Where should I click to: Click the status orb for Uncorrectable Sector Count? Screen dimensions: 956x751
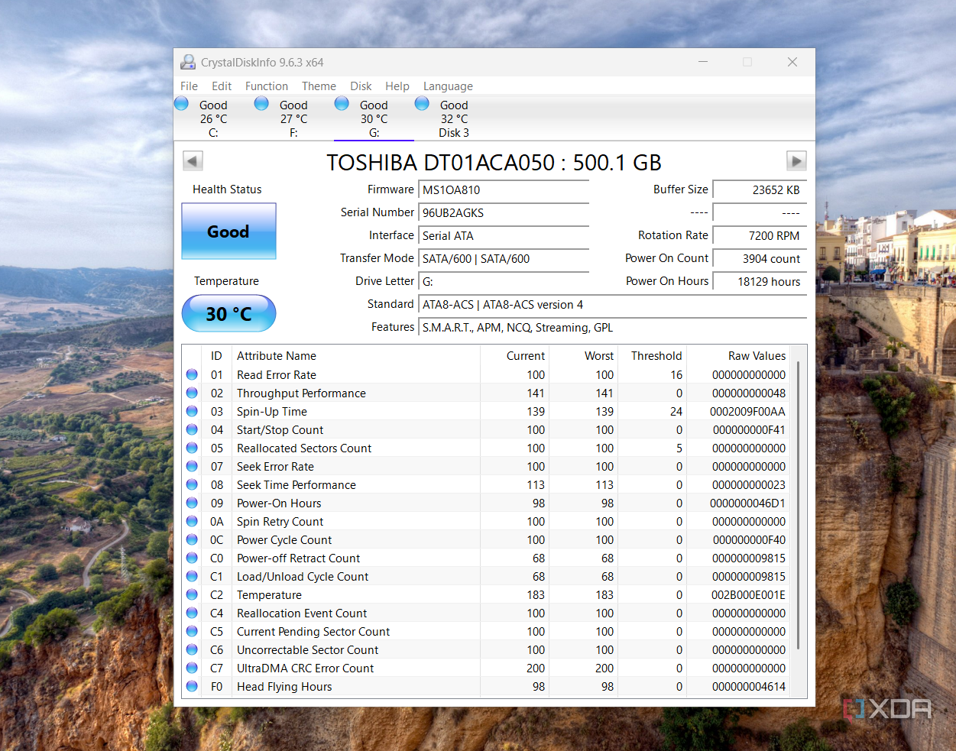(192, 649)
